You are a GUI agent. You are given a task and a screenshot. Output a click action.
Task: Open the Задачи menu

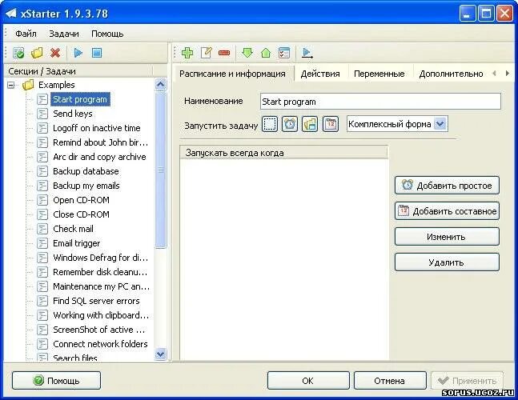point(64,34)
